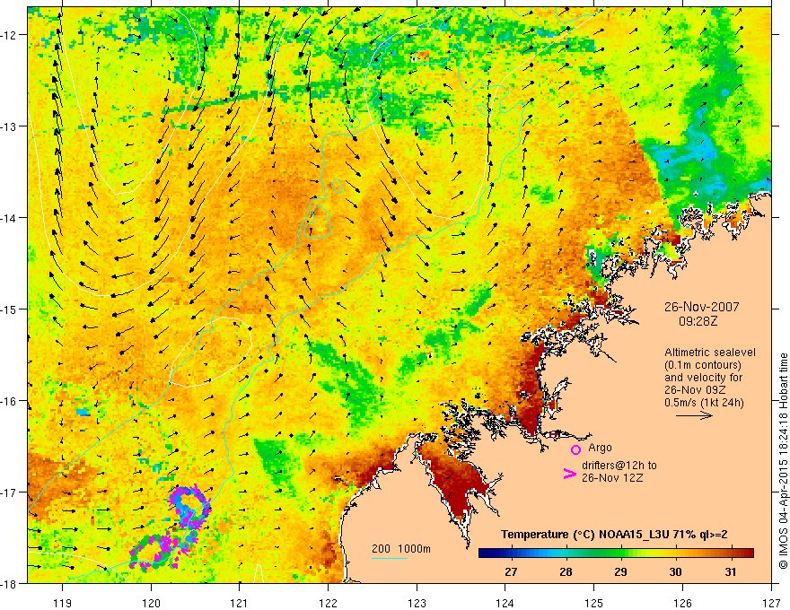Click the 31 tick label on color bar
The image size is (790, 610).
[731, 571]
